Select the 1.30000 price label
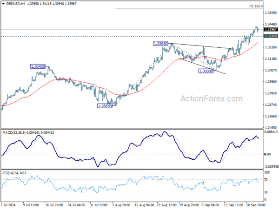The width and height of the screenshot is (279, 209). tap(206, 71)
